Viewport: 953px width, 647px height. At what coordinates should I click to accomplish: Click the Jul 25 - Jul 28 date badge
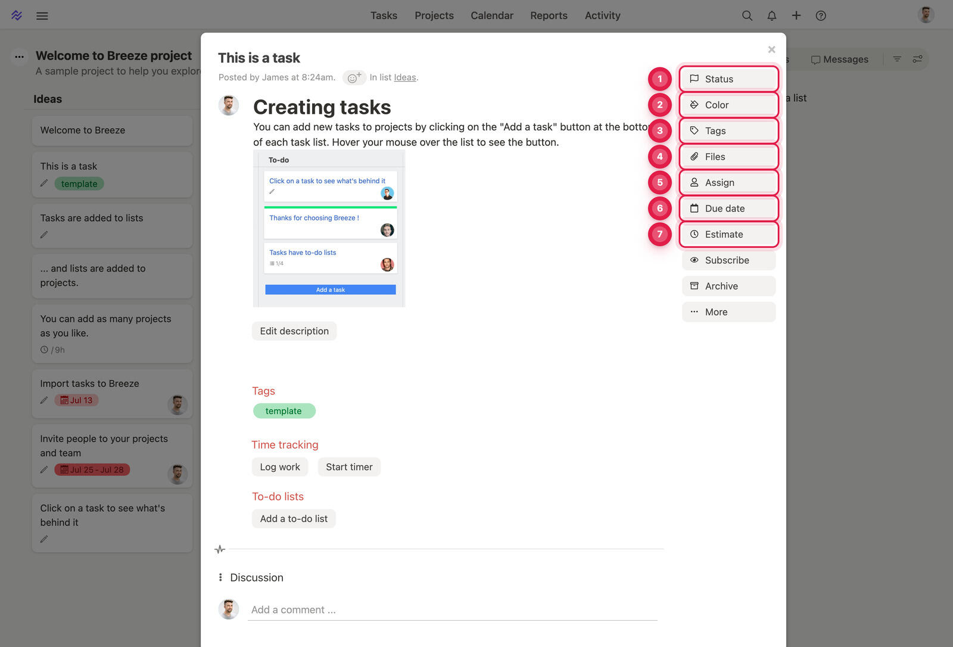tap(92, 470)
